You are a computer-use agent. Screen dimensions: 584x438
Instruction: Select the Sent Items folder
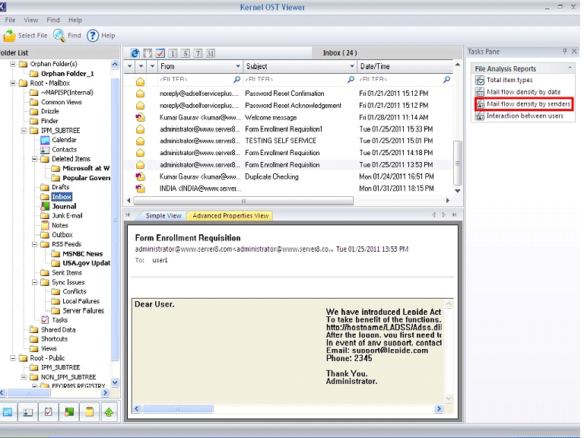click(67, 273)
